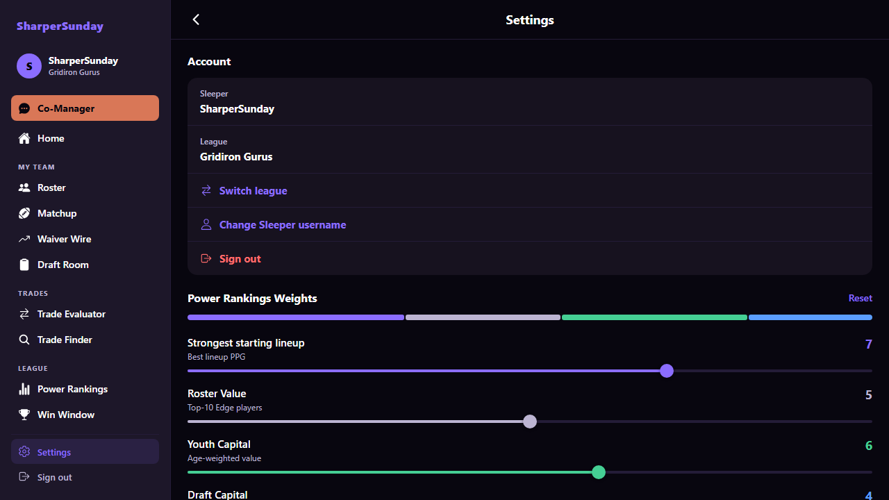The image size is (889, 500).
Task: Click Sign out in the sidebar
Action: [x=85, y=477]
